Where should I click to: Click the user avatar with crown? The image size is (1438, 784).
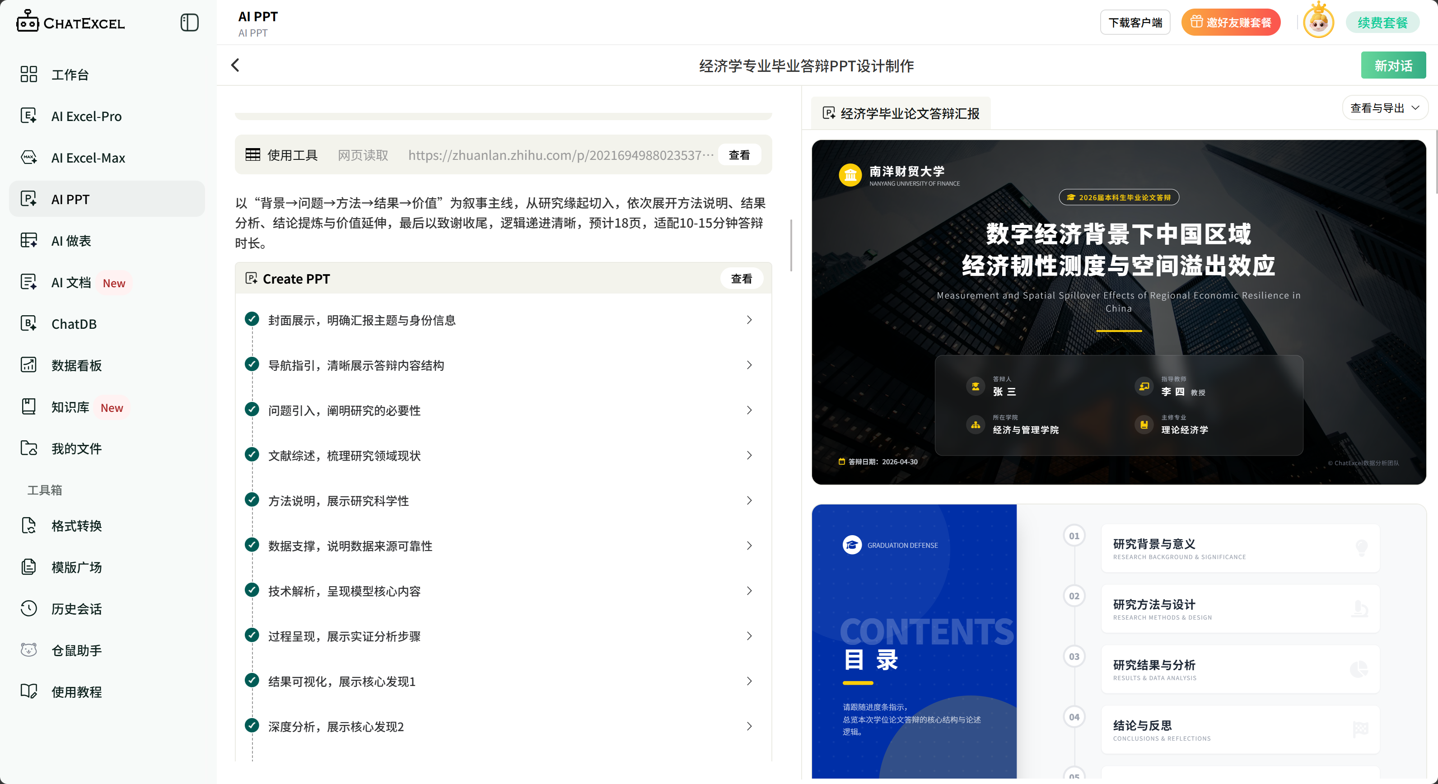(x=1318, y=22)
